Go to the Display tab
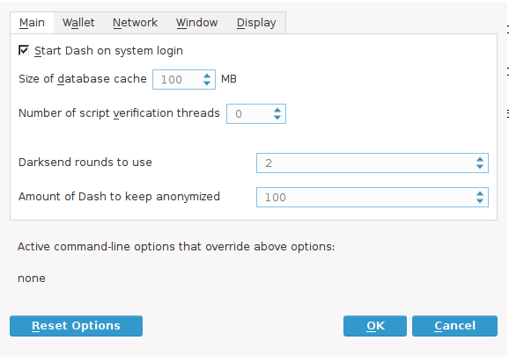 tap(256, 23)
